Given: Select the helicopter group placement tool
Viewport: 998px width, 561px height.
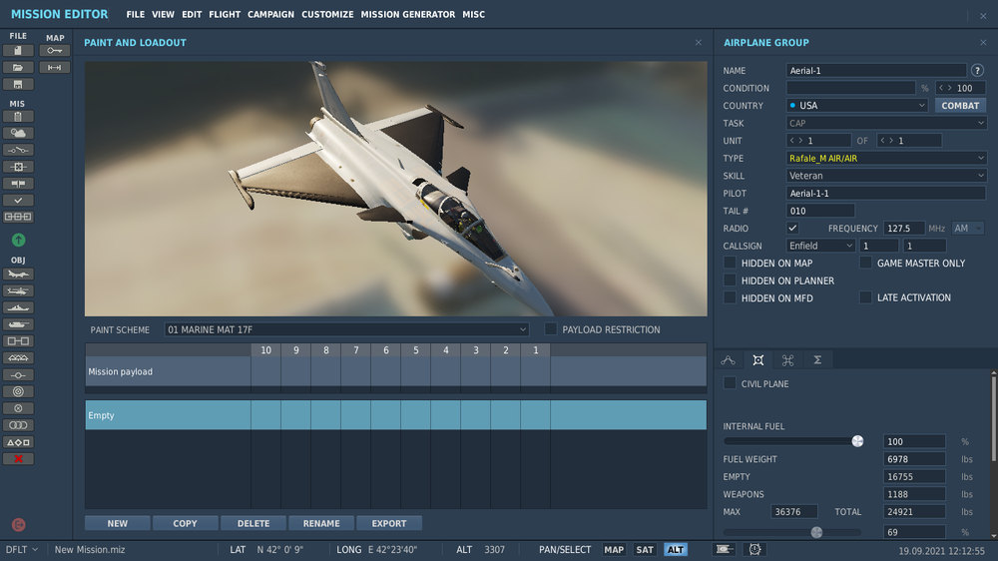Looking at the screenshot, I should tap(18, 290).
